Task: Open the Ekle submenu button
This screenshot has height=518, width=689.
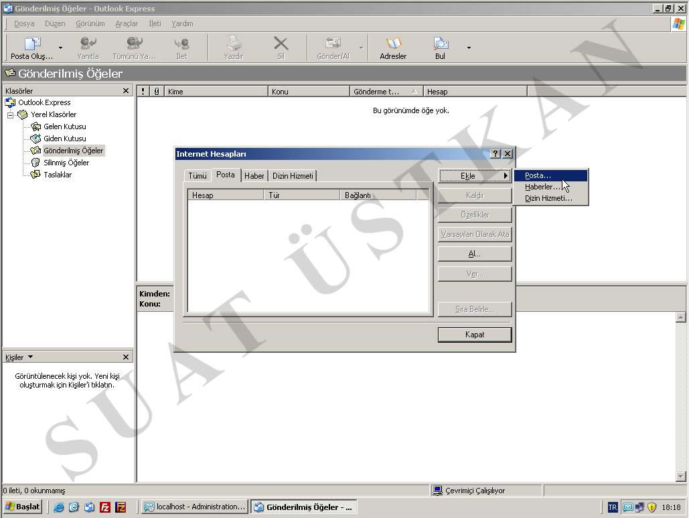Action: [475, 176]
